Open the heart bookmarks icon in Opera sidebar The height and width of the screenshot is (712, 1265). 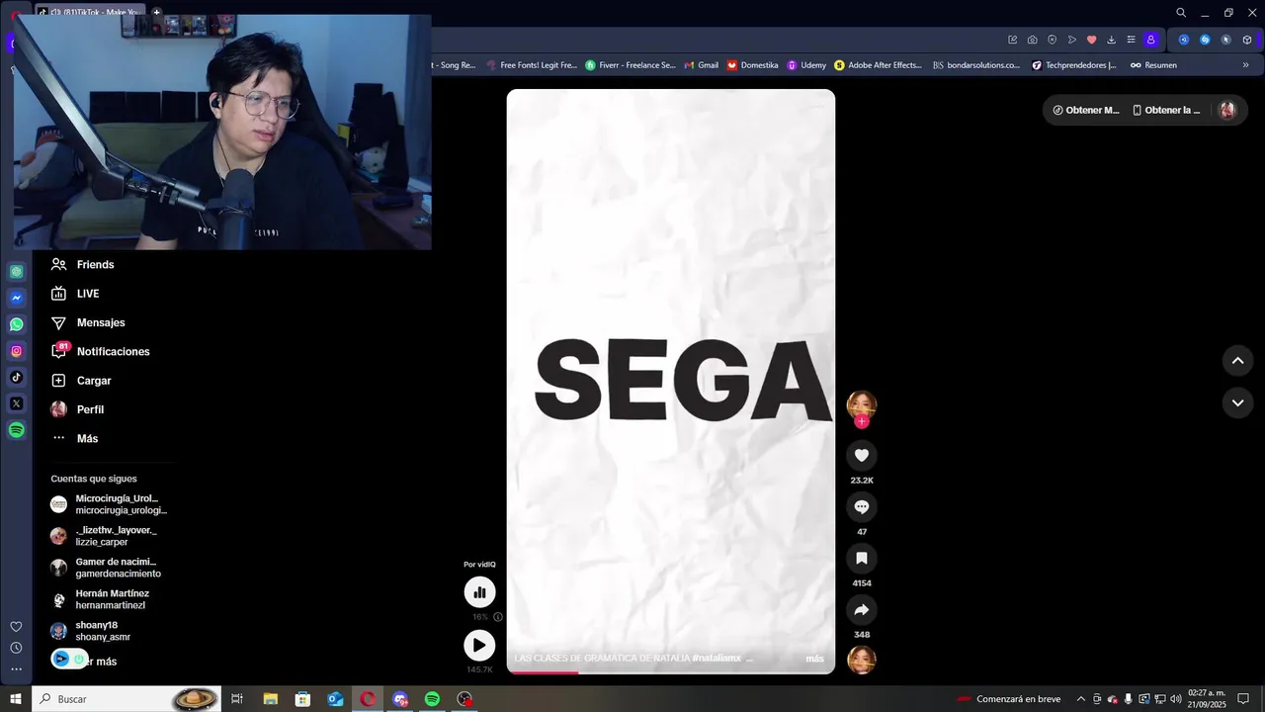16,627
